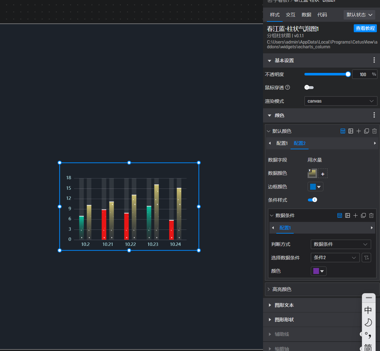380x351 pixels.
Task: Add a new 数据条件 configuration
Action: coord(355,215)
